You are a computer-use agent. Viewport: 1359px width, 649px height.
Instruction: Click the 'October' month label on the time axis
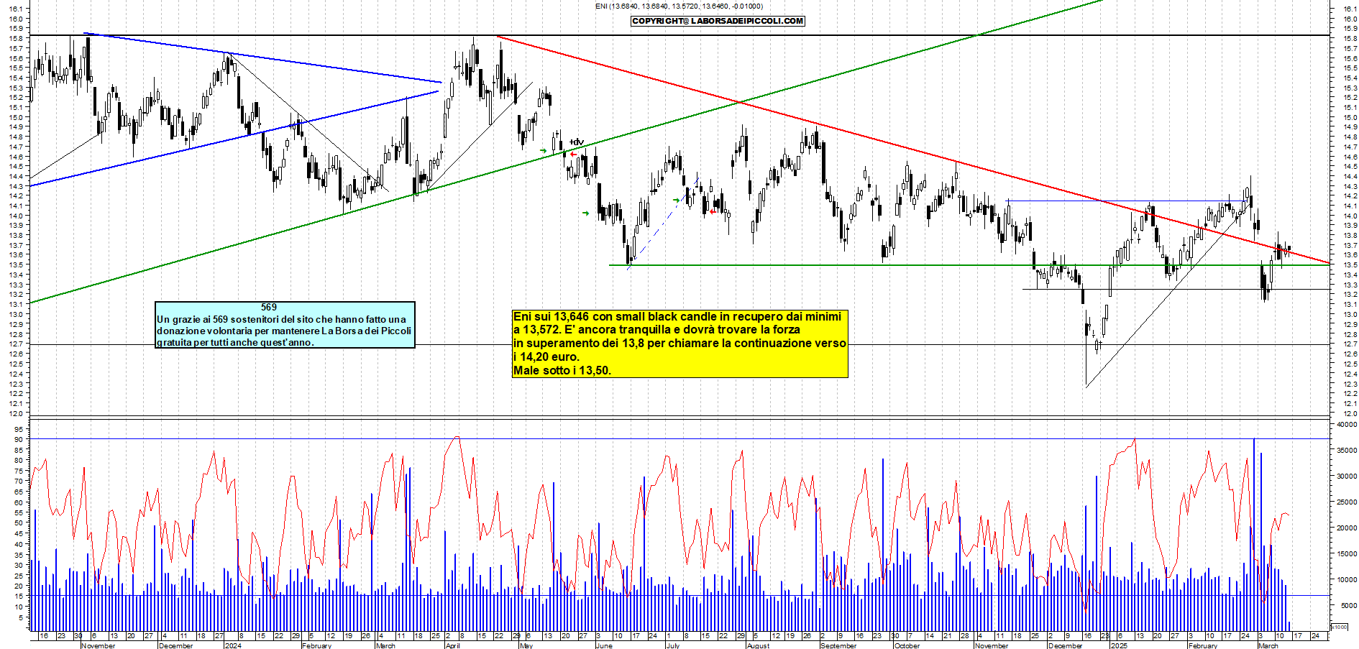pos(907,645)
